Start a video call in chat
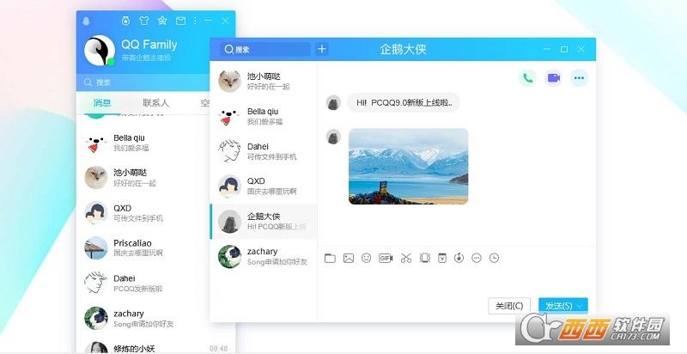 click(x=553, y=78)
